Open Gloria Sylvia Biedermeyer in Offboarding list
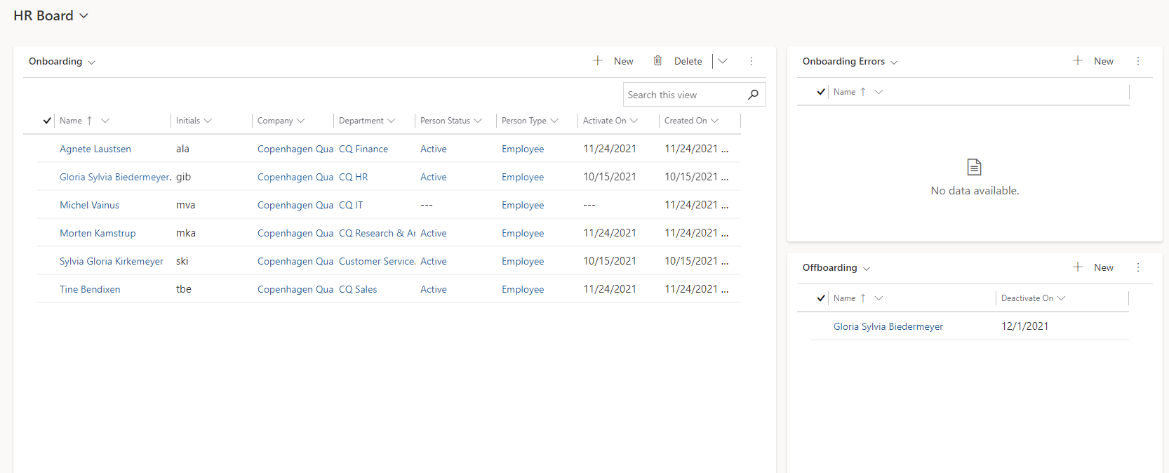 coord(888,326)
